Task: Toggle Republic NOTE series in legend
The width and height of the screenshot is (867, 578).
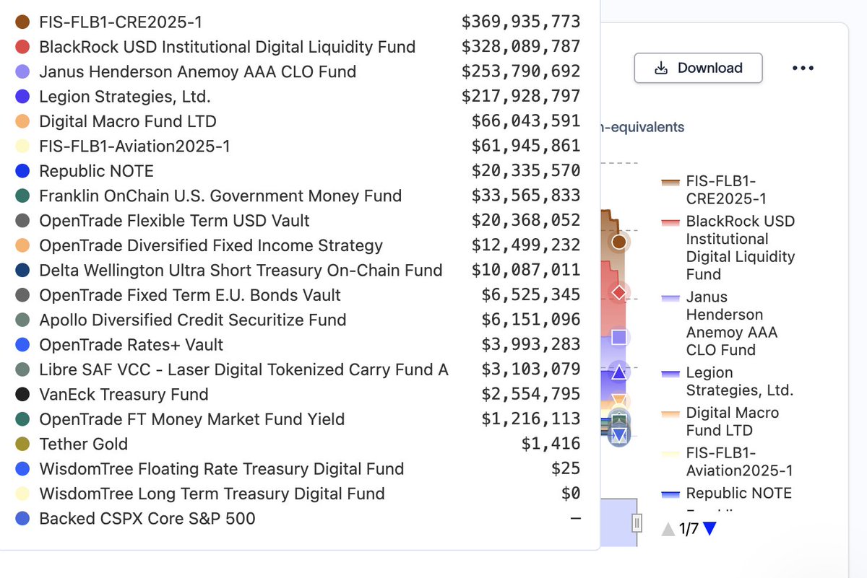Action: click(x=738, y=494)
